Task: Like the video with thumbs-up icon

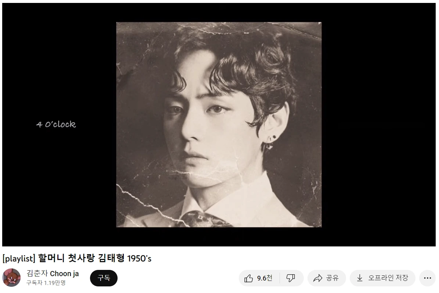Action: point(248,278)
